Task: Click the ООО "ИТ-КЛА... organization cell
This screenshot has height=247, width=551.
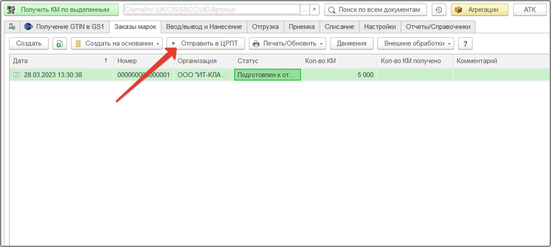Action: coord(204,75)
